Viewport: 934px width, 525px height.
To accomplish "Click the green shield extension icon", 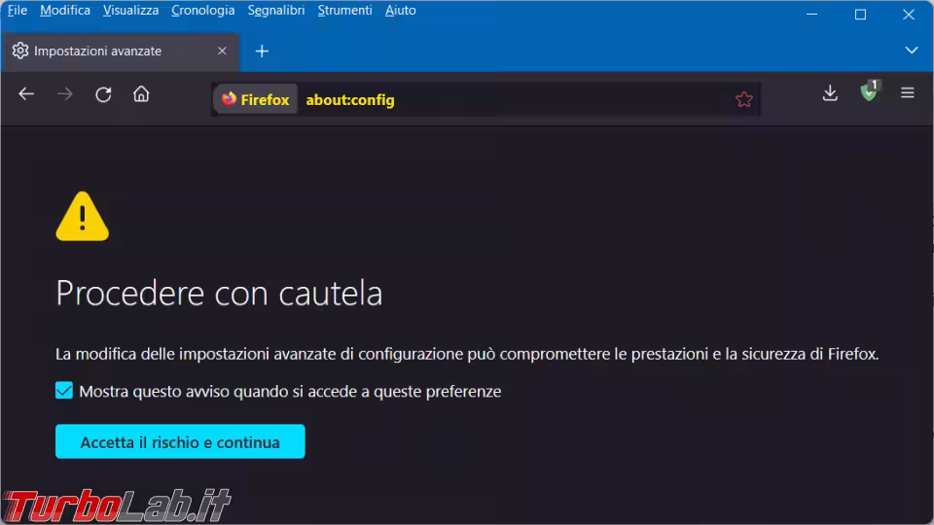I will [869, 91].
